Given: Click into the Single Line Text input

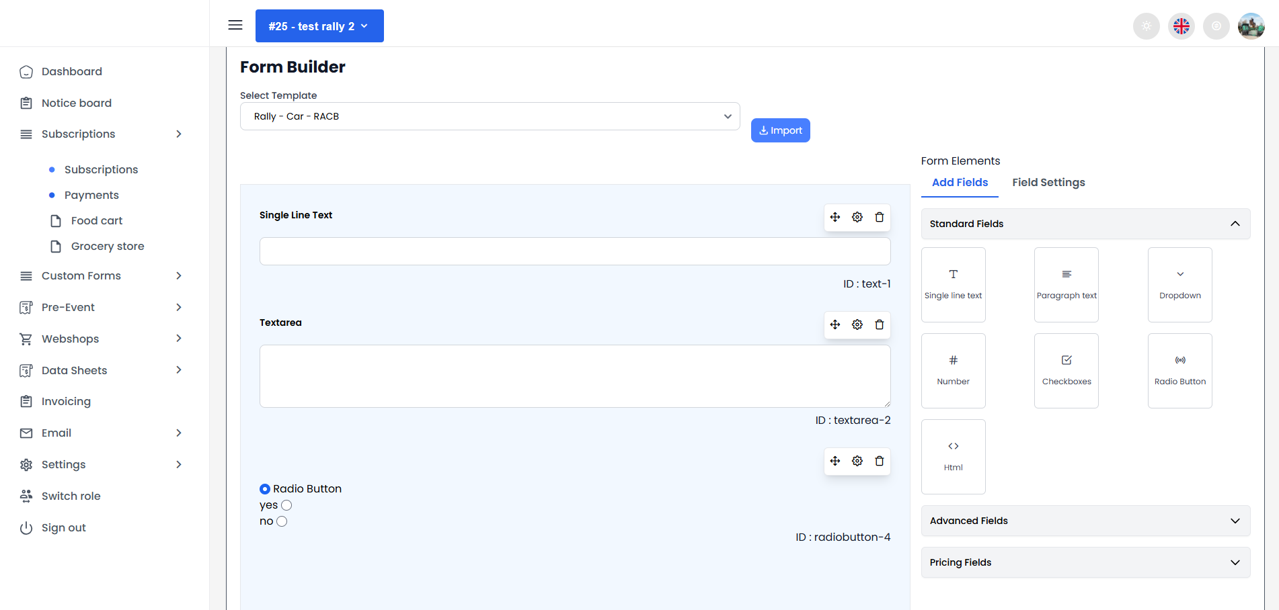Looking at the screenshot, I should pos(574,251).
